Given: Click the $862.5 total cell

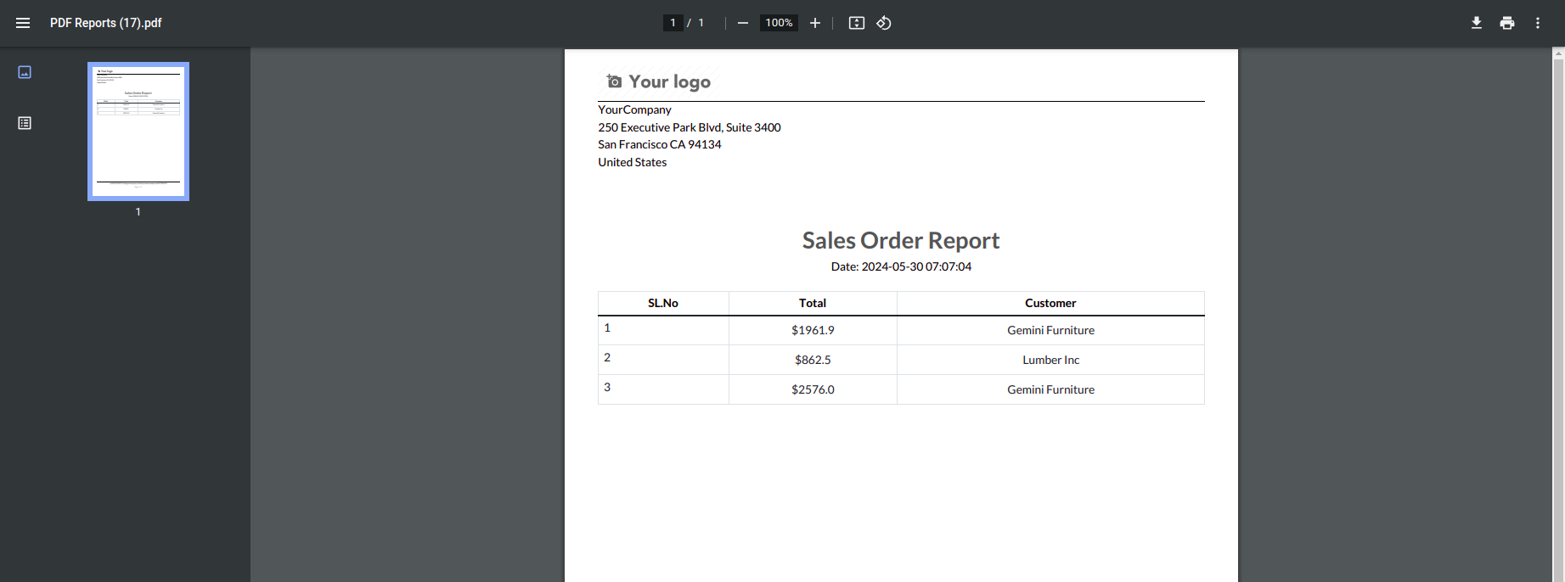Looking at the screenshot, I should pos(813,360).
